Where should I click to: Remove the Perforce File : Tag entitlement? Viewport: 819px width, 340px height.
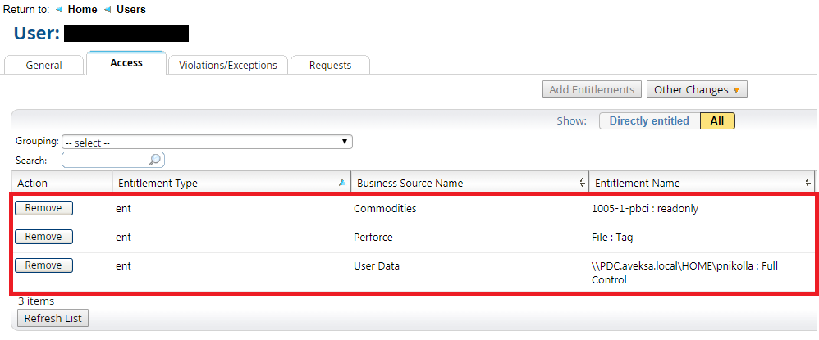43,237
